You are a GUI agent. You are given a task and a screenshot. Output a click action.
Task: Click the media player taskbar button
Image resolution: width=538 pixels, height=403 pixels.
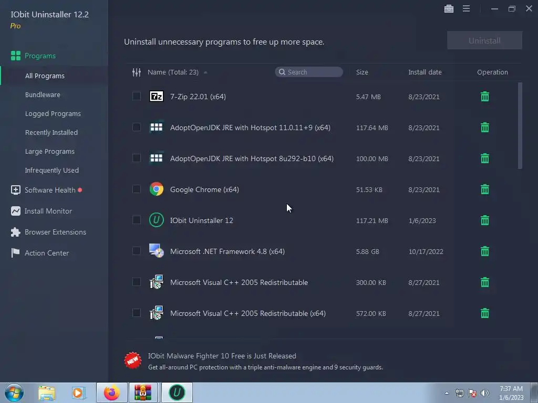pyautogui.click(x=78, y=393)
